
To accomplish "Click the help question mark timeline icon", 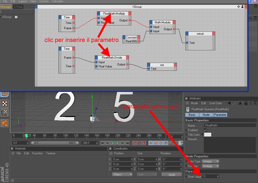I will pos(144,143).
